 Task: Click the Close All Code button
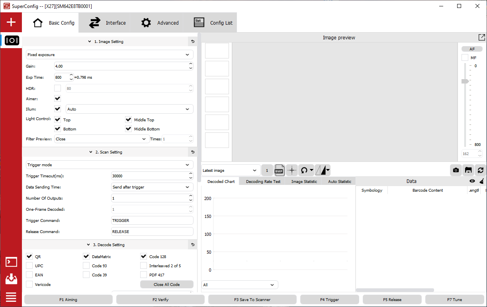(x=166, y=284)
